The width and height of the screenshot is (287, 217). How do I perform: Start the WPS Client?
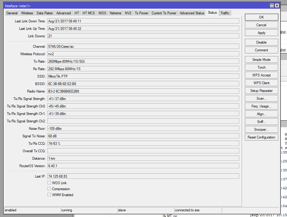point(261,83)
